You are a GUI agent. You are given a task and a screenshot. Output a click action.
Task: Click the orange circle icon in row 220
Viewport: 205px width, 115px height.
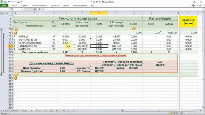(x=16, y=29)
